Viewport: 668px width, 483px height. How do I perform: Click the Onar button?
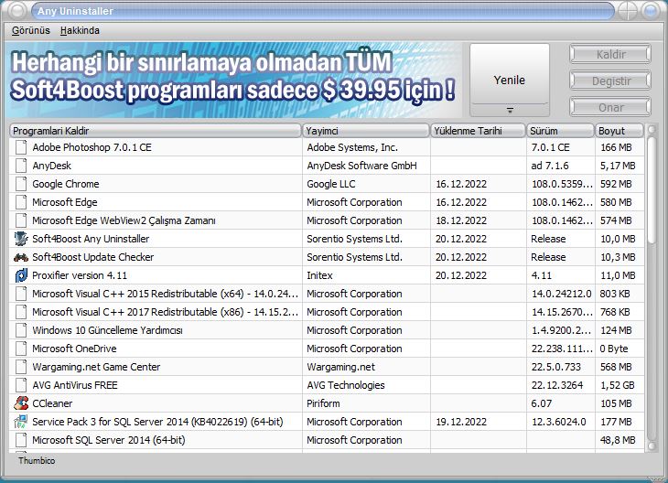pos(610,107)
